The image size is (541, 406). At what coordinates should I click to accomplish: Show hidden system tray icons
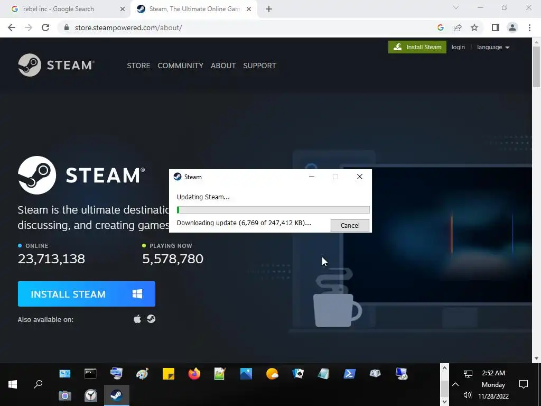pos(455,384)
